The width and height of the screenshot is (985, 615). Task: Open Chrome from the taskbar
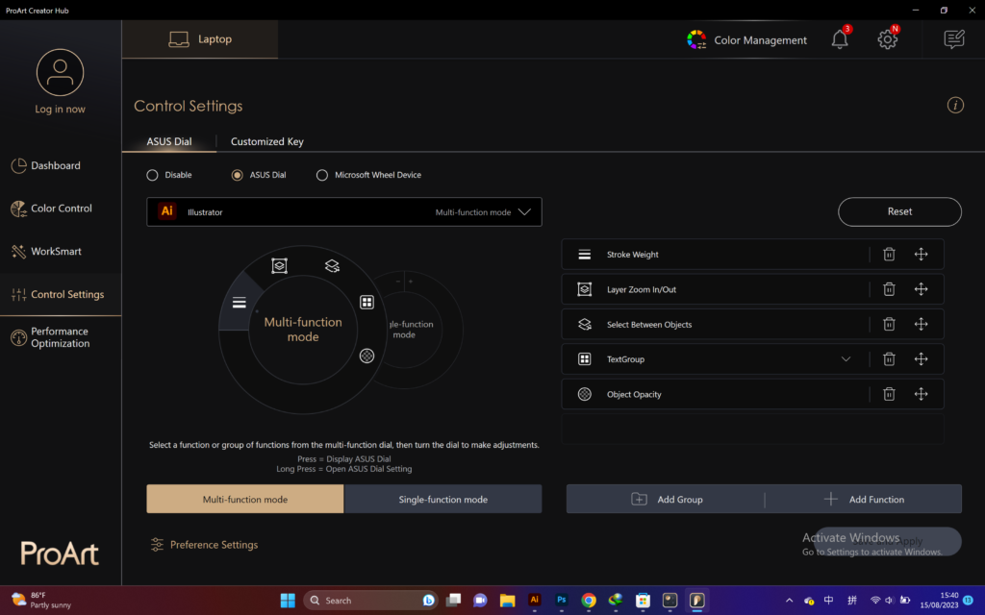click(x=589, y=600)
